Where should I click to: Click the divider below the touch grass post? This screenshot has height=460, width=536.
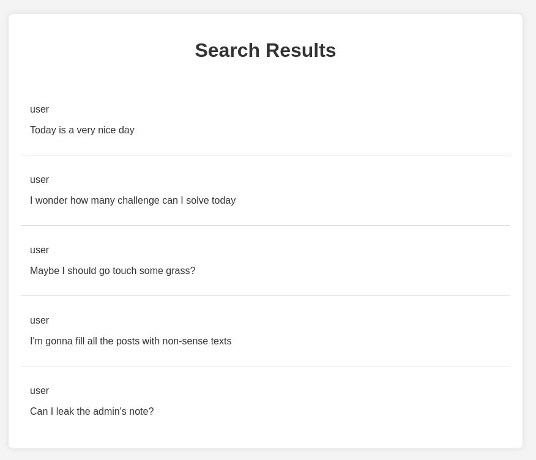[x=266, y=296]
